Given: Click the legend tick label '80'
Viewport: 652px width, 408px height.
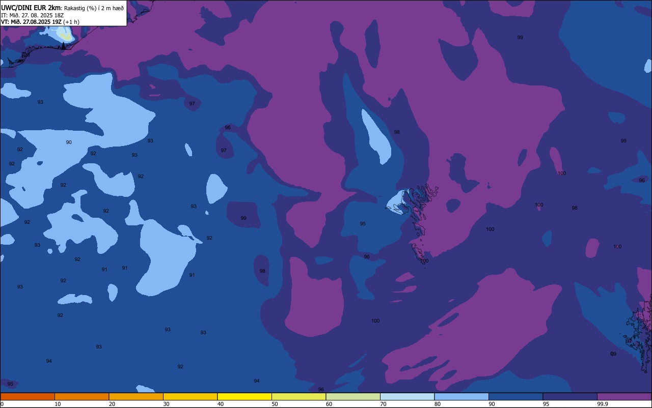Looking at the screenshot, I should coord(438,404).
